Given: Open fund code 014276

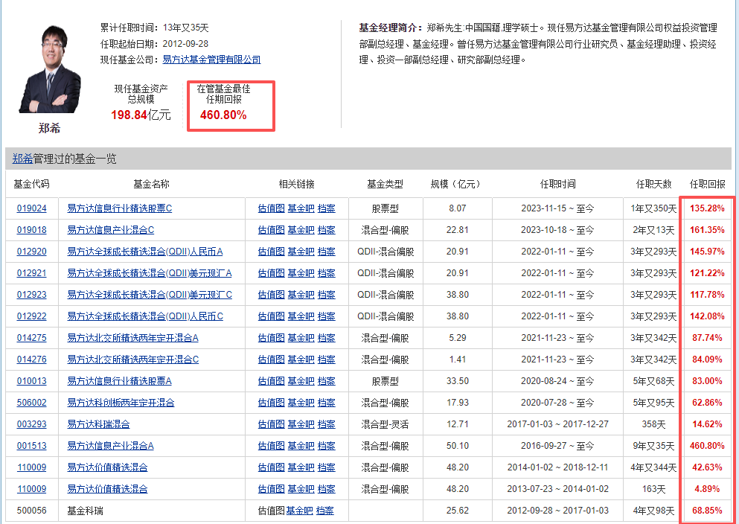Looking at the screenshot, I should pyautogui.click(x=31, y=360).
